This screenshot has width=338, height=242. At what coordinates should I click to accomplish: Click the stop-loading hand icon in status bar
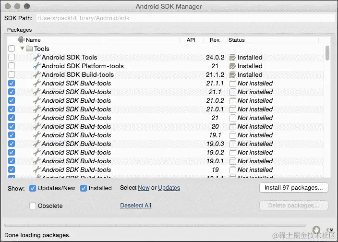pyautogui.click(x=316, y=230)
